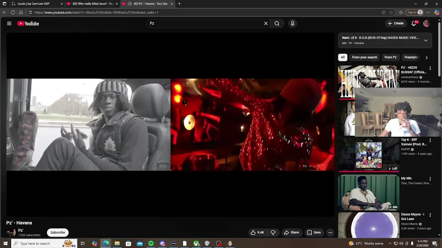The image size is (442, 248).
Task: Like the video with 9.4K thumbs up
Action: point(257,232)
